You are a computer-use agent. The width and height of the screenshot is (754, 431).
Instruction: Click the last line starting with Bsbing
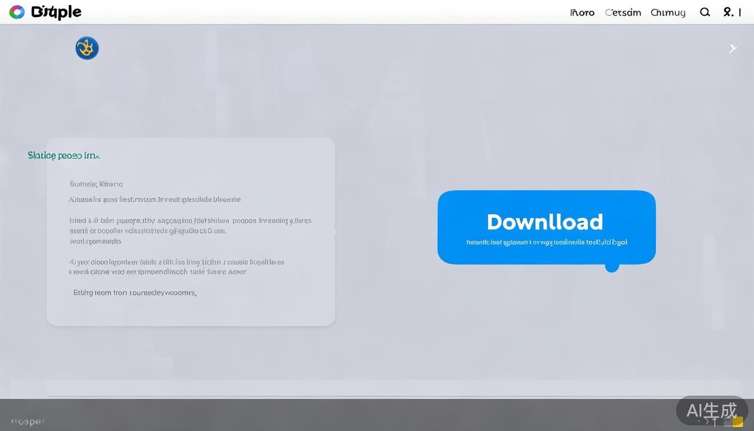[135, 292]
